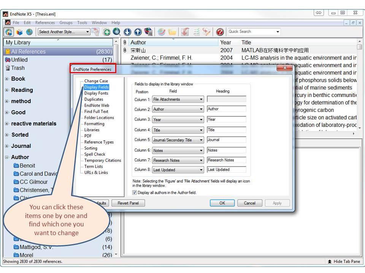The image size is (365, 273).
Task: Select Reference Types in preferences list
Action: coord(99,142)
